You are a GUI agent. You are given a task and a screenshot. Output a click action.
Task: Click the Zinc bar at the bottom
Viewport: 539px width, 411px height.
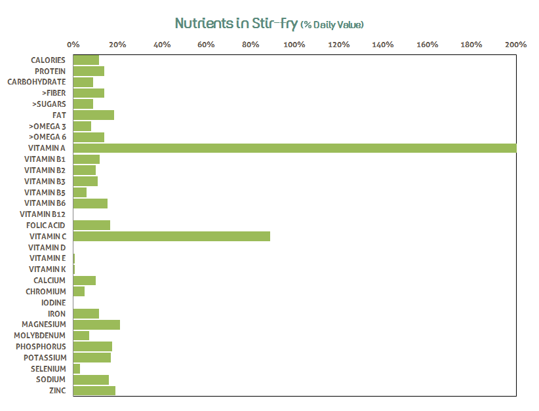94,391
